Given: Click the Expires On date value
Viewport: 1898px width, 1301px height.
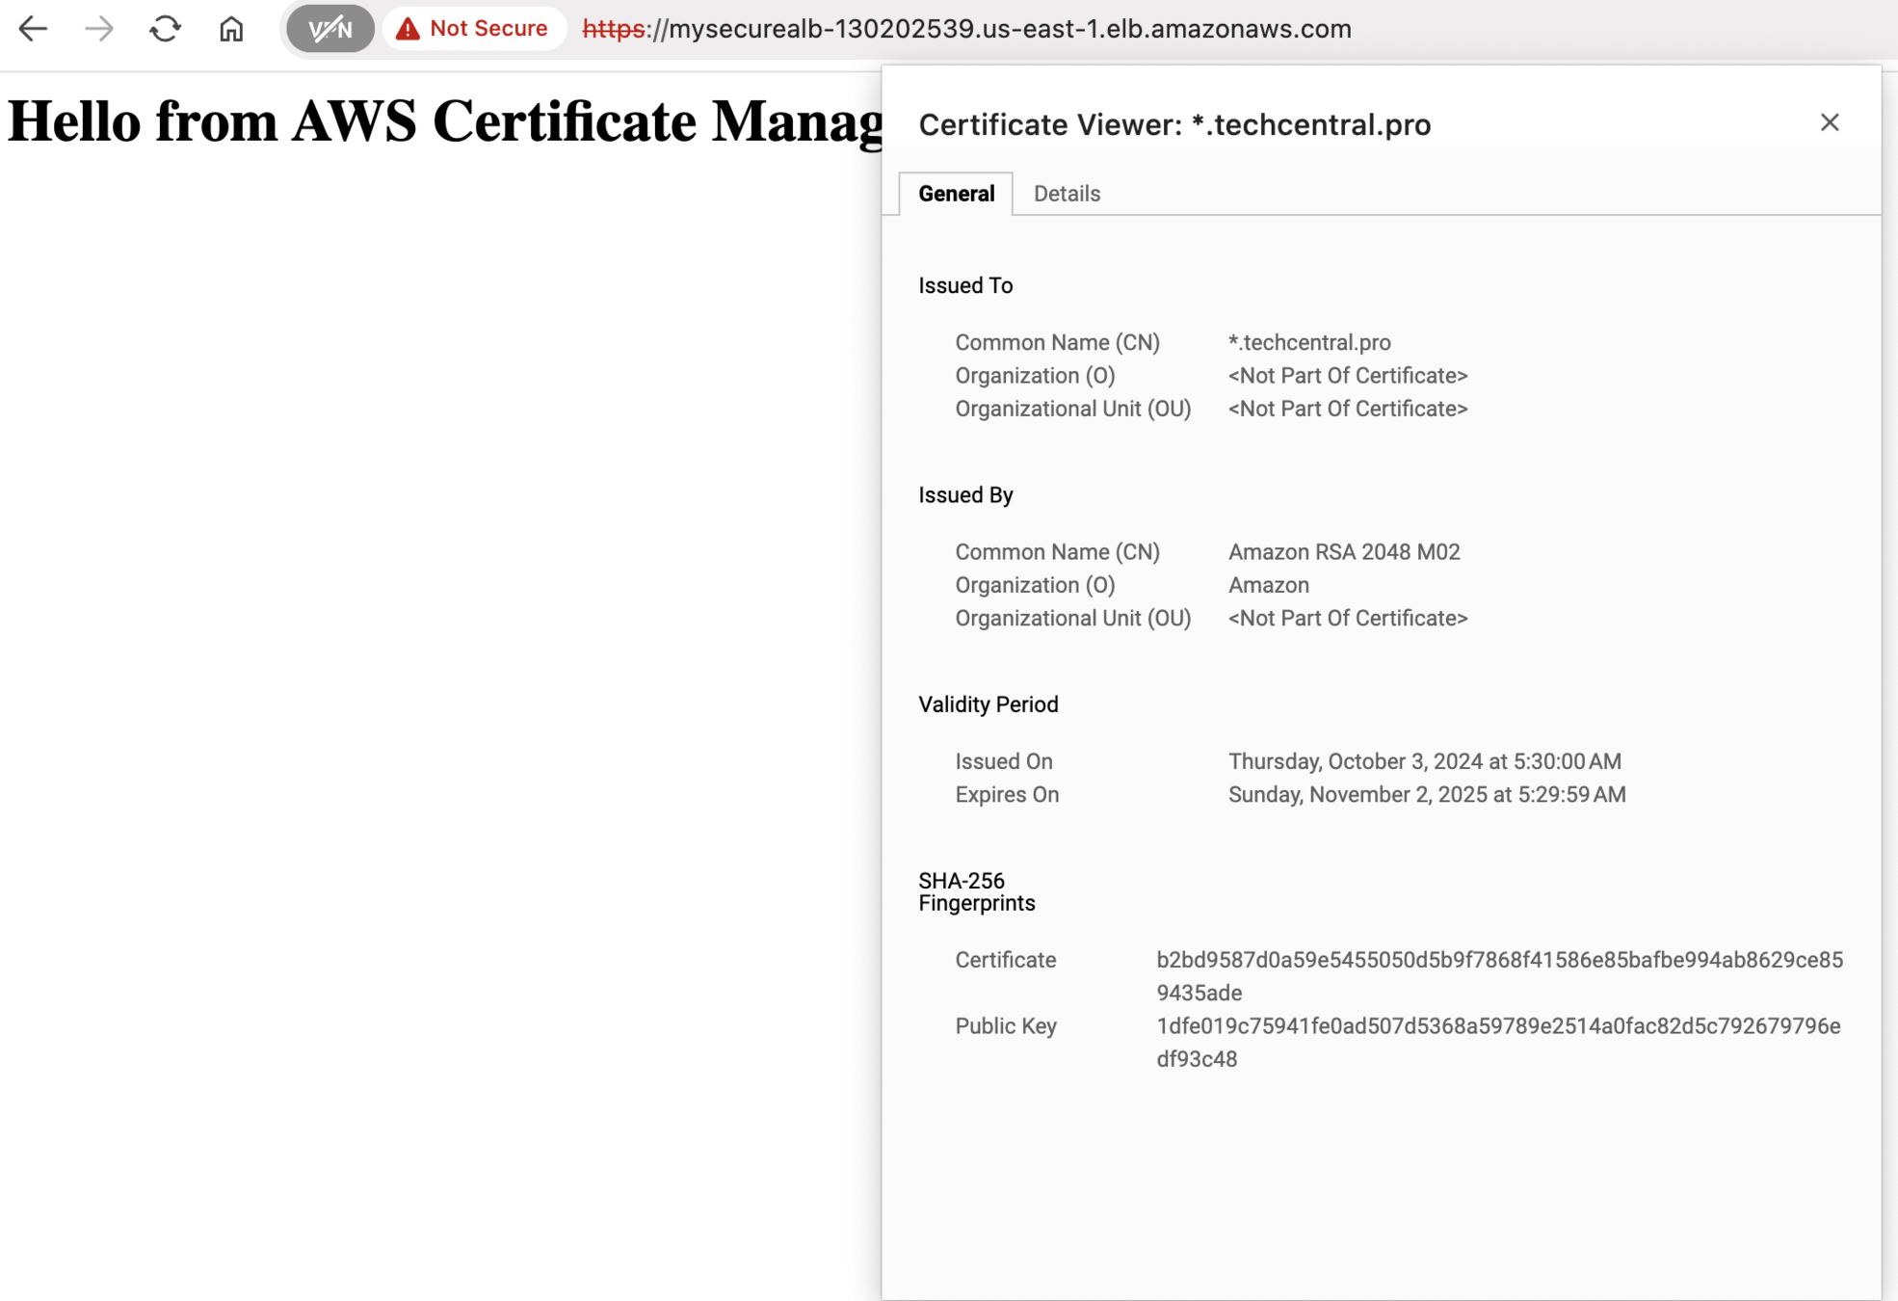Looking at the screenshot, I should [x=1427, y=795].
